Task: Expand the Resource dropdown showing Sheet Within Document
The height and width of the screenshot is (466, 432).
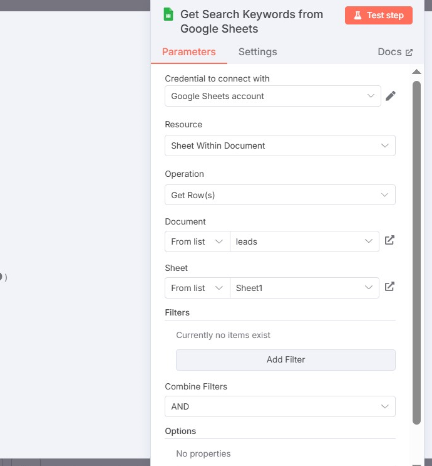Action: click(280, 146)
